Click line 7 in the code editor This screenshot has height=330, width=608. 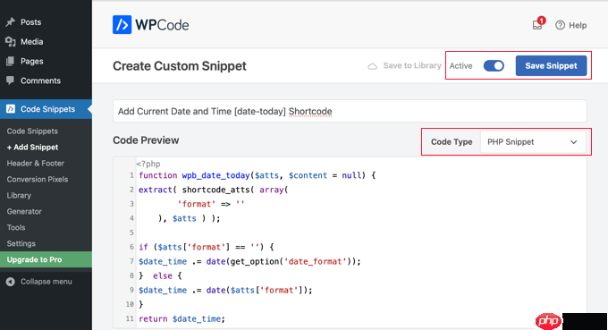(249, 261)
